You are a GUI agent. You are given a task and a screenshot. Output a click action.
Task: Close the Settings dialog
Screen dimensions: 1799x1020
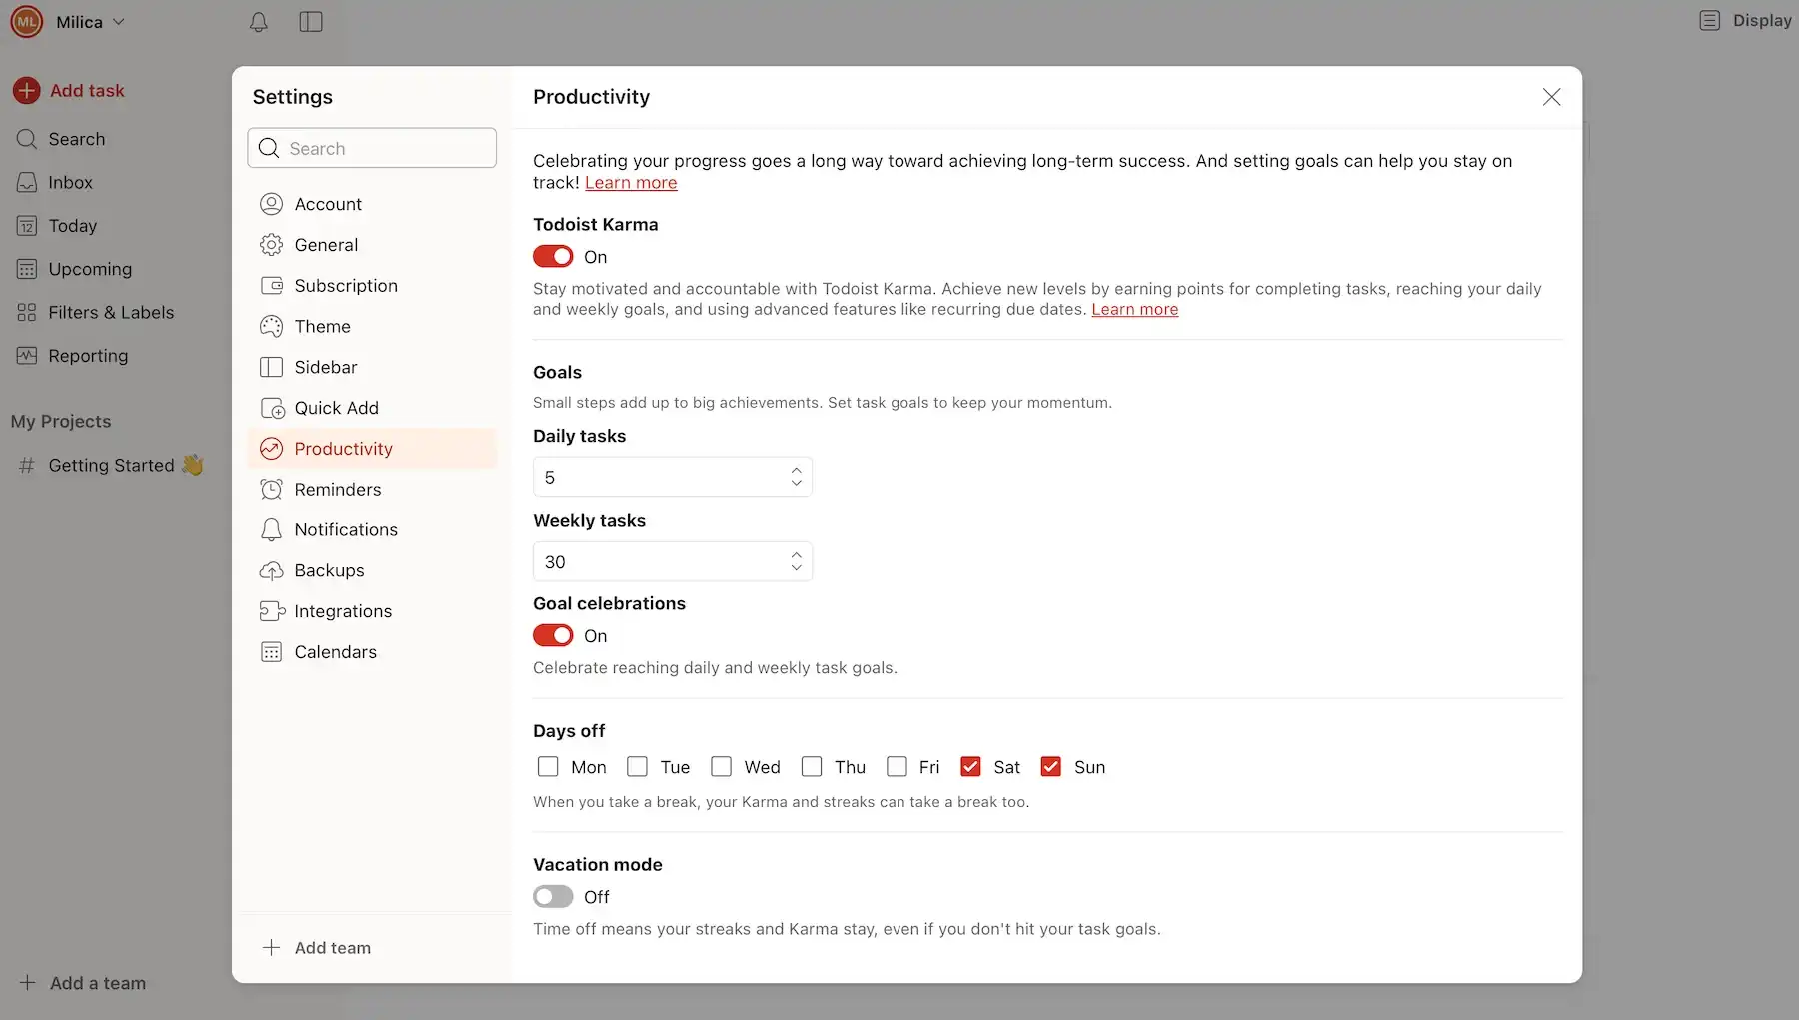pyautogui.click(x=1551, y=97)
